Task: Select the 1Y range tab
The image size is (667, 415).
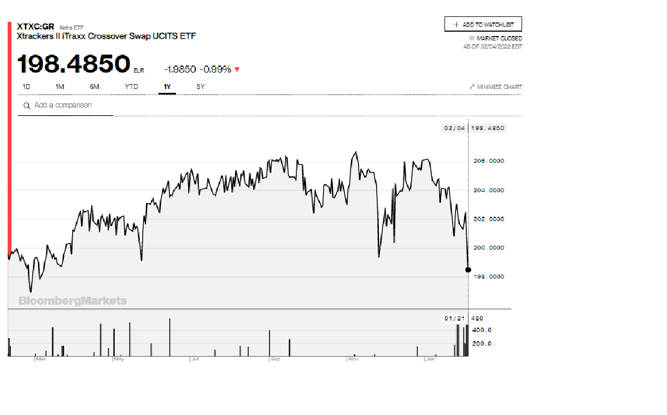Action: 167,87
